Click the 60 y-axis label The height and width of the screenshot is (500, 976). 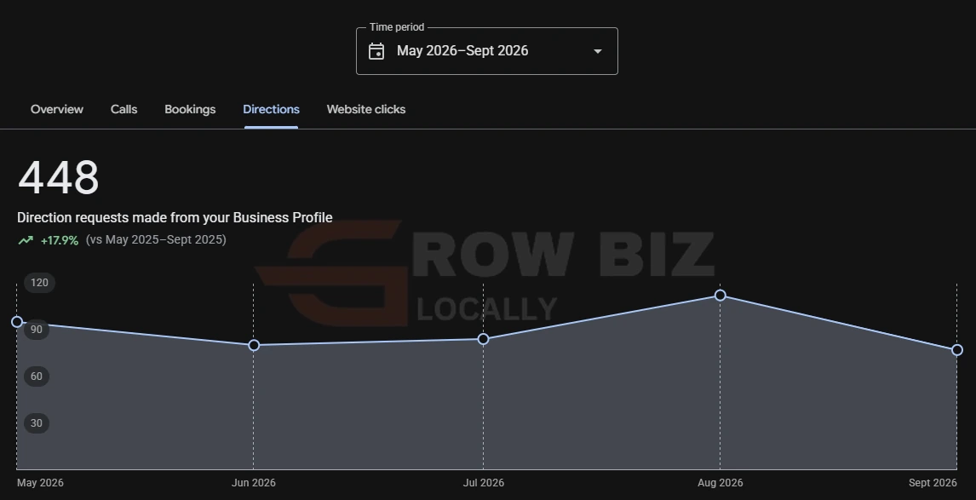(36, 376)
